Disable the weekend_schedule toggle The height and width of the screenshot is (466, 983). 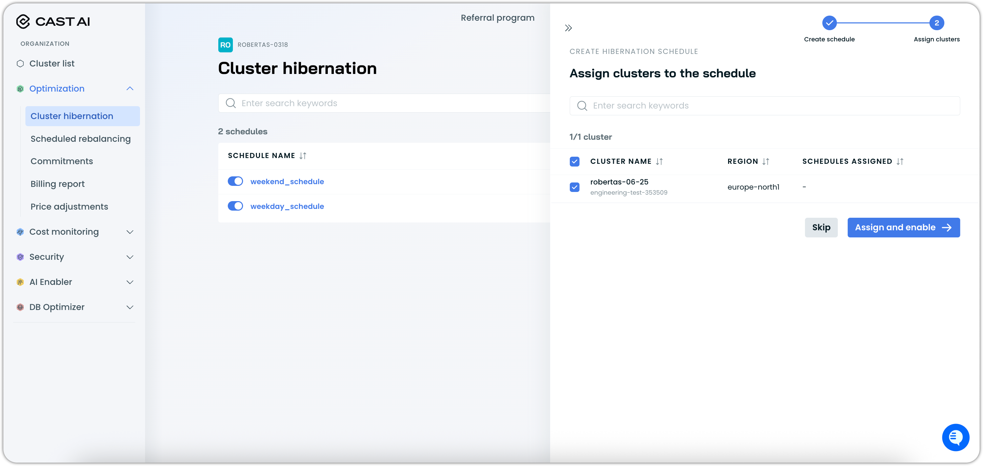click(235, 181)
